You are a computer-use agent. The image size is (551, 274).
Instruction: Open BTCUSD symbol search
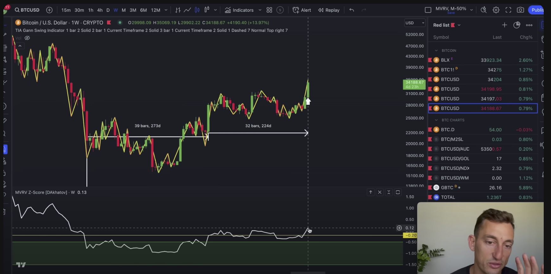[27, 10]
